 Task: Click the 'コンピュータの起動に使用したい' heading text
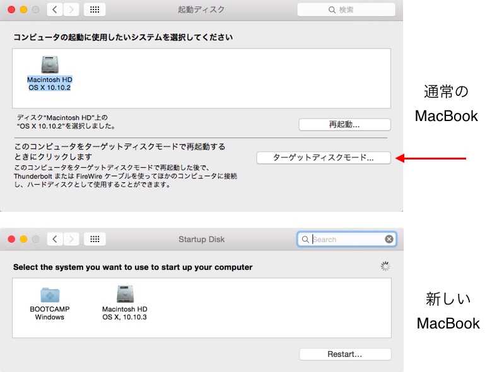point(123,37)
